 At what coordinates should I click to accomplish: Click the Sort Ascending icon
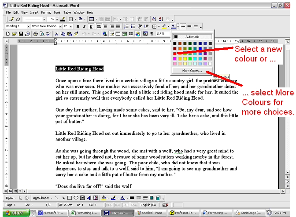click(154, 19)
